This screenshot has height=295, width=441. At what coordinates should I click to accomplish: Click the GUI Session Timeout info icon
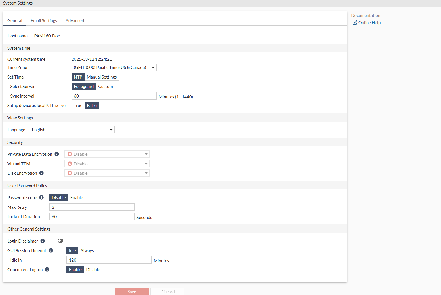coord(51,250)
